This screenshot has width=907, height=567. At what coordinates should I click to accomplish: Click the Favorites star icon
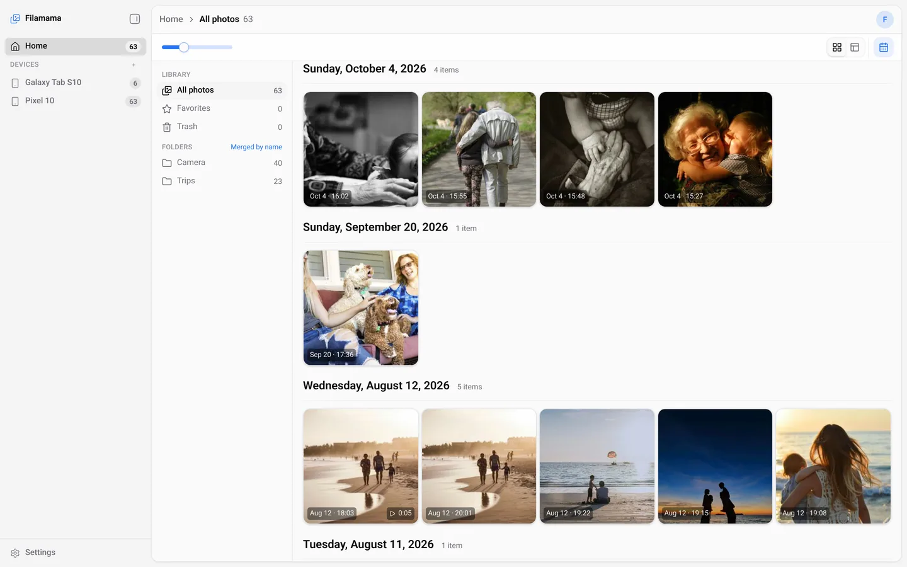point(167,109)
